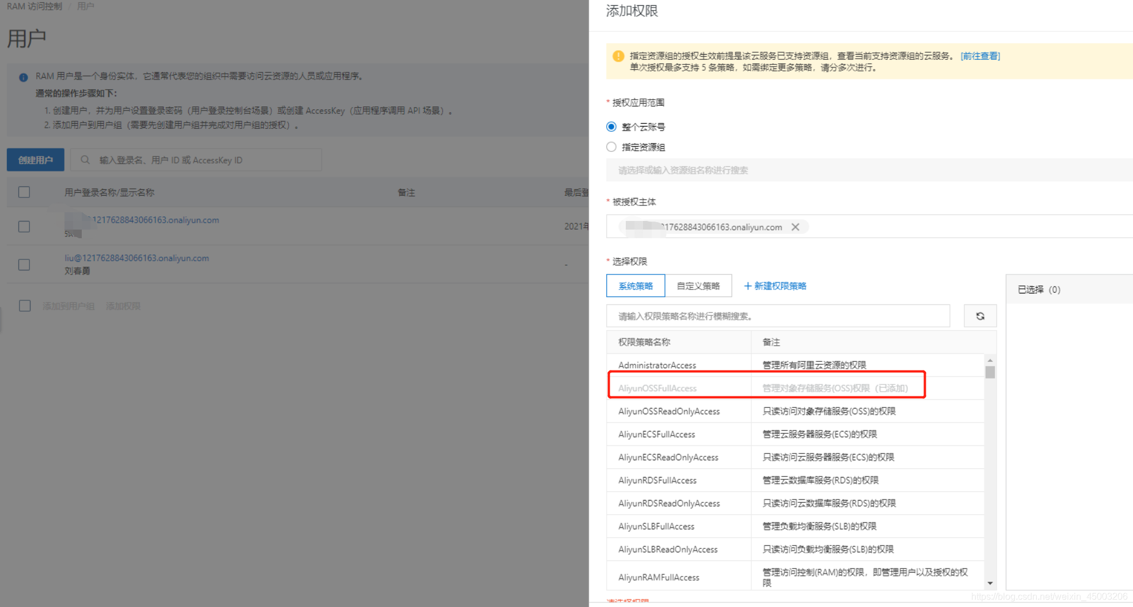
Task: Check the first user row ending 1217628843066163.onaliyun.com
Action: (24, 226)
